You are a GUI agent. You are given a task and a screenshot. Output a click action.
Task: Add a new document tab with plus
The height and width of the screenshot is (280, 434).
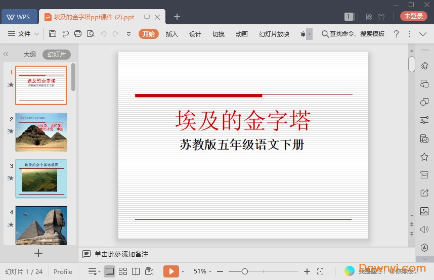[x=177, y=17]
